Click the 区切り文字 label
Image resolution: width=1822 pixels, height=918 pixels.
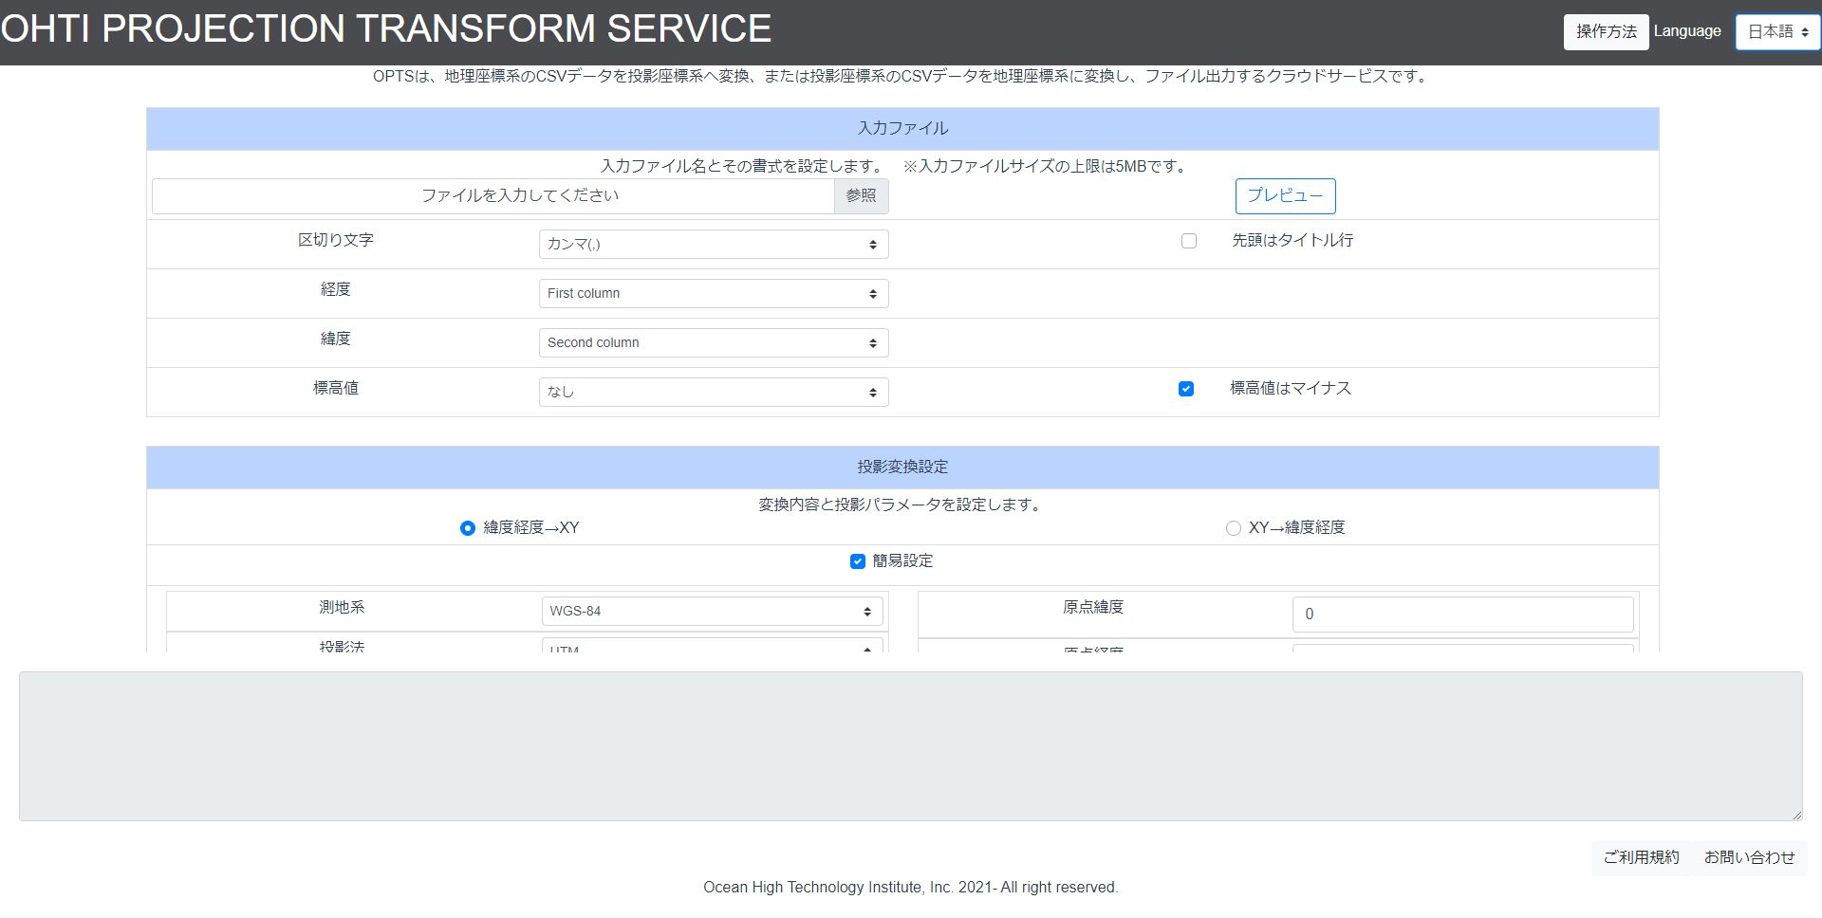click(x=336, y=240)
